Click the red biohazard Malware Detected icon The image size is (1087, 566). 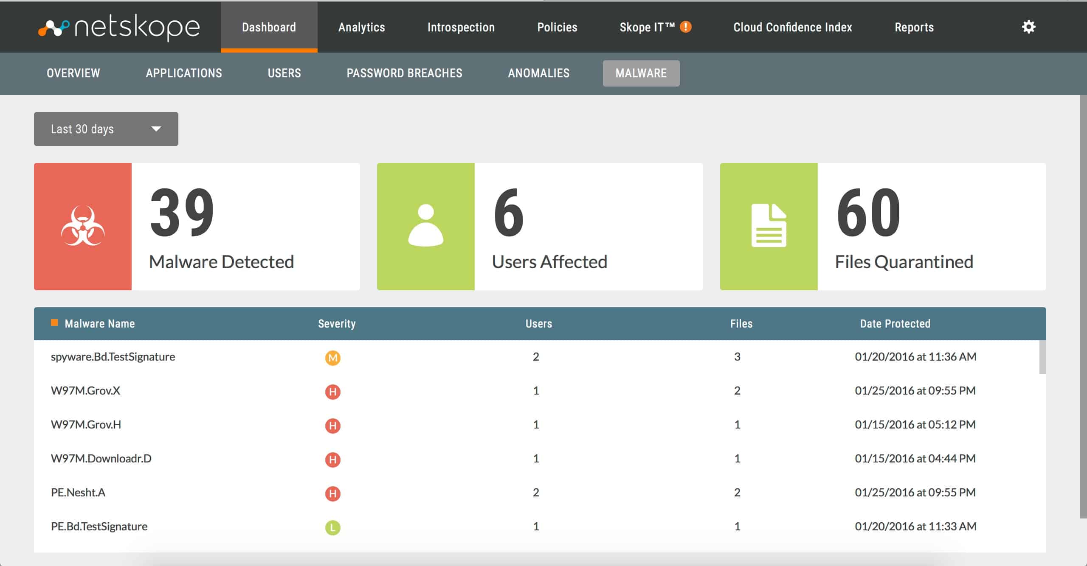pyautogui.click(x=83, y=226)
